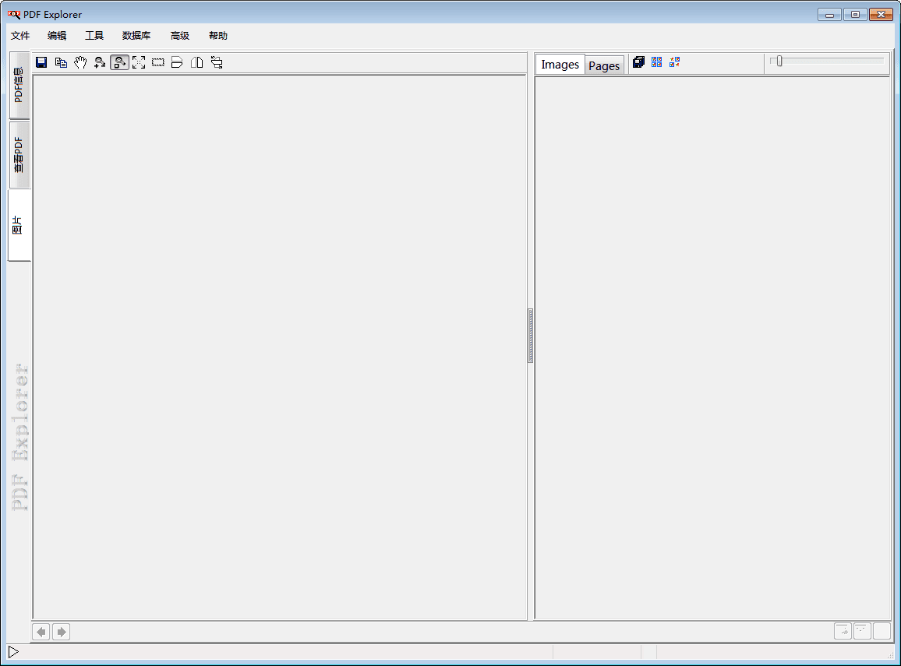Click the save all images stacked-disks icon
Image resolution: width=901 pixels, height=666 pixels.
point(638,62)
